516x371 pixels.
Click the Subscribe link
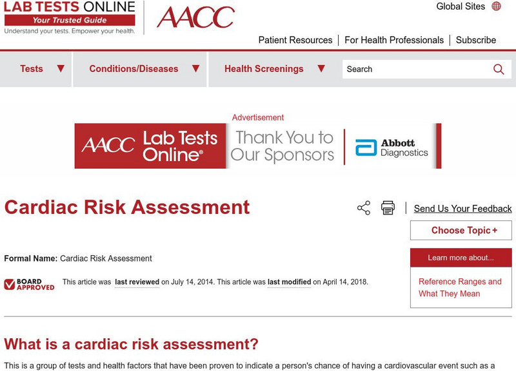coord(475,40)
